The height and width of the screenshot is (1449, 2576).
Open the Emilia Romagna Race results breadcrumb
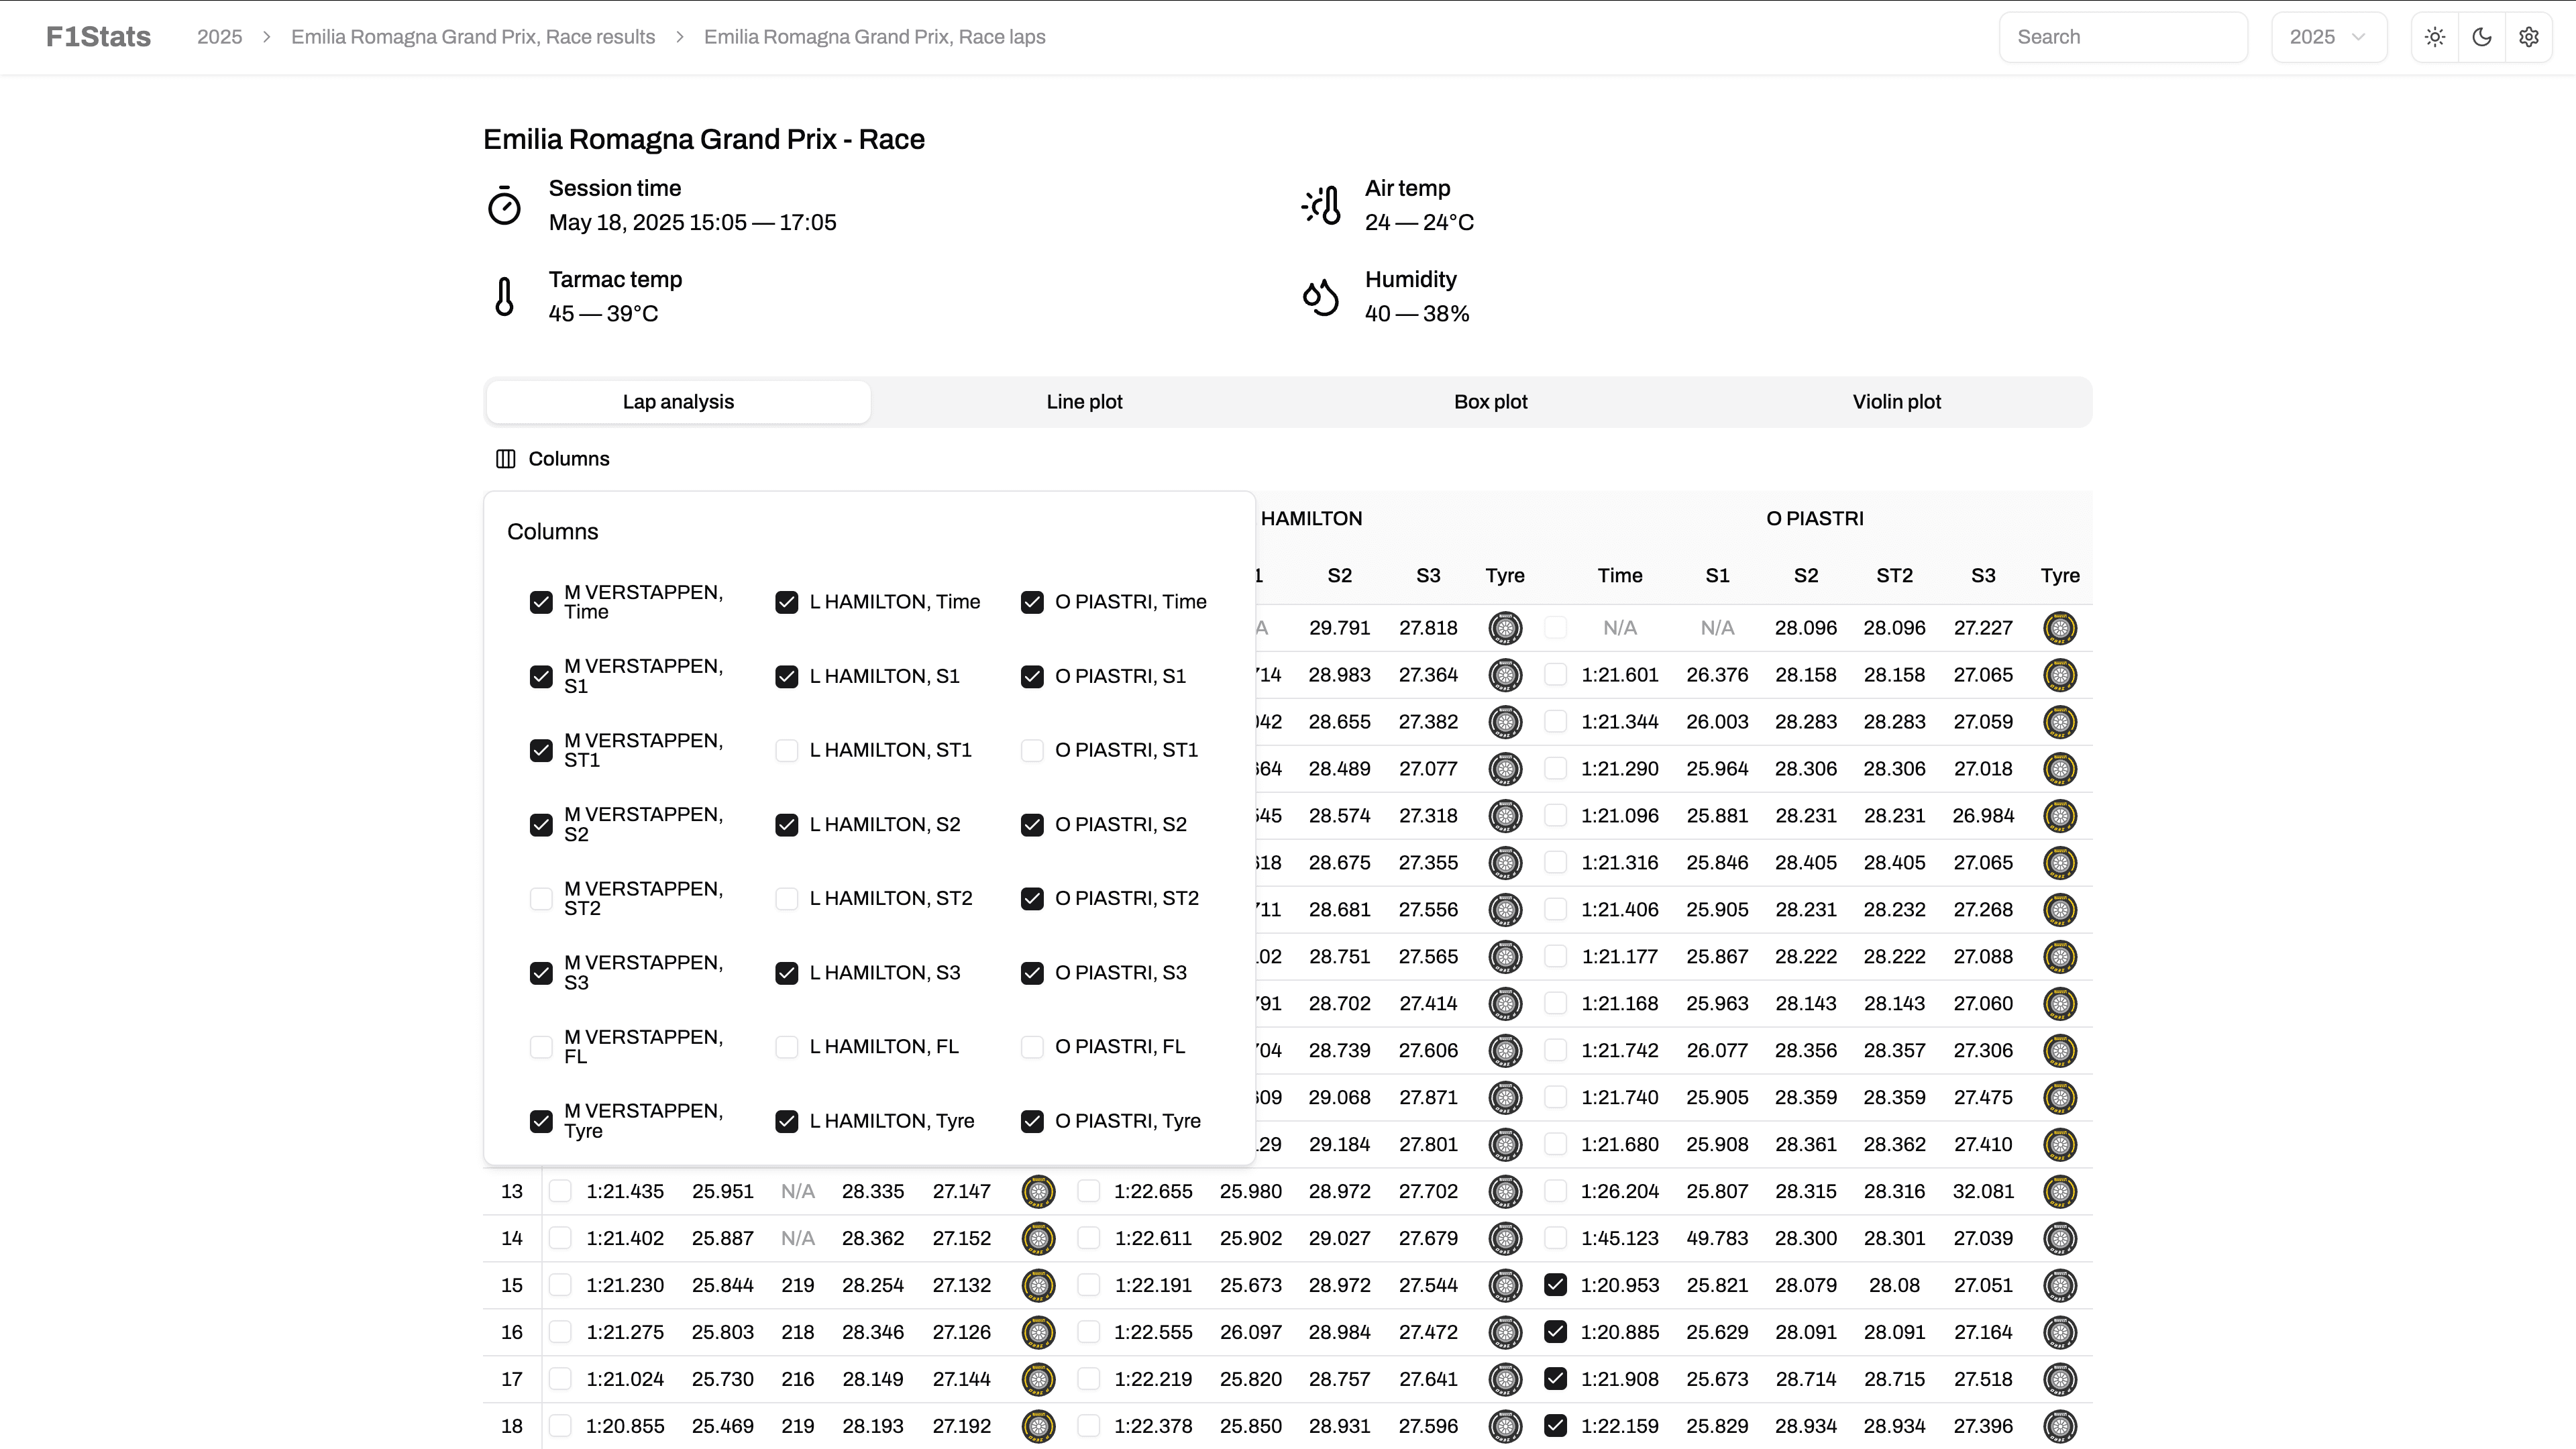[x=472, y=37]
